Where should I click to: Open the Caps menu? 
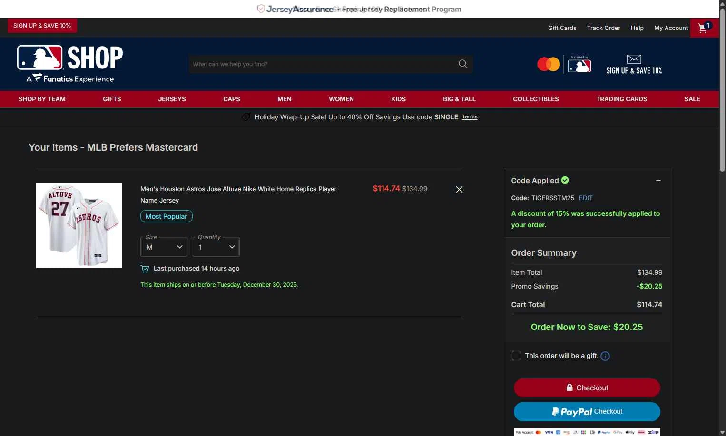[x=232, y=99]
